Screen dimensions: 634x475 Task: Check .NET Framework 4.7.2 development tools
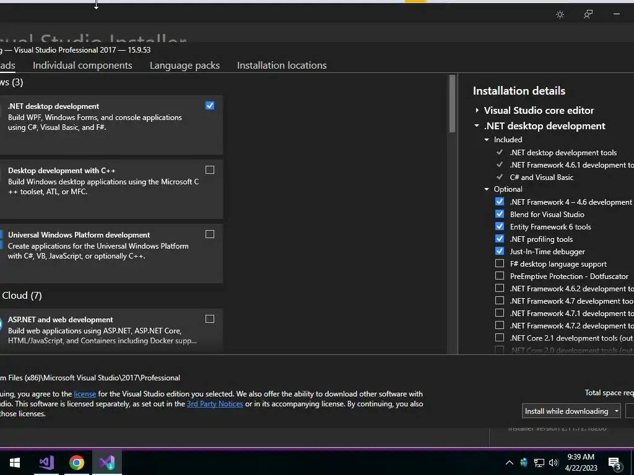[500, 325]
